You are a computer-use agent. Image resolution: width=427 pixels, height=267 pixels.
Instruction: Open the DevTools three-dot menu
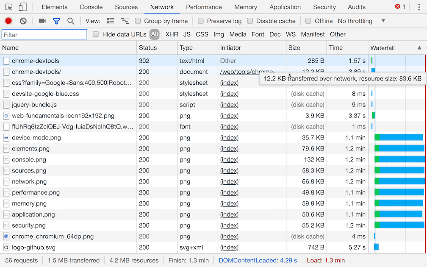419,7
